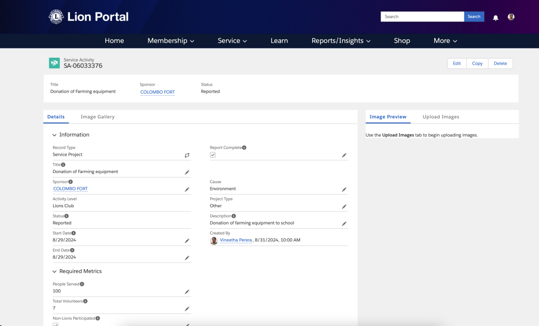The image size is (539, 326).
Task: Click the Search input field
Action: coord(422,16)
